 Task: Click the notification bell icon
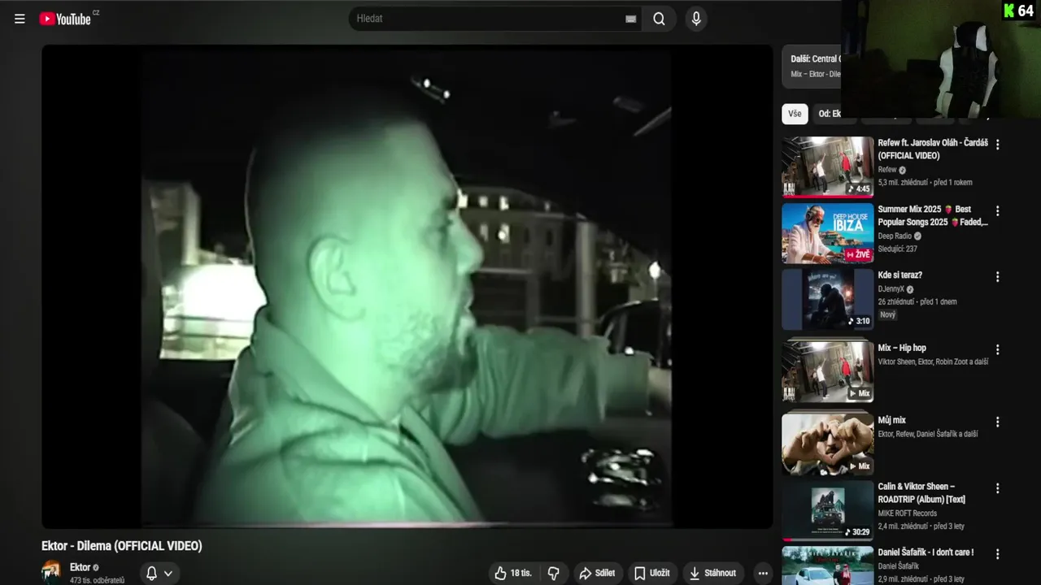click(151, 573)
